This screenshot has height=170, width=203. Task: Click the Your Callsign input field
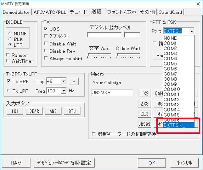point(112,92)
